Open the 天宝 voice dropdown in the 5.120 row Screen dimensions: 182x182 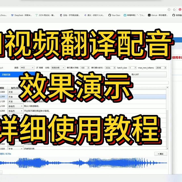pyautogui.click(x=16, y=102)
